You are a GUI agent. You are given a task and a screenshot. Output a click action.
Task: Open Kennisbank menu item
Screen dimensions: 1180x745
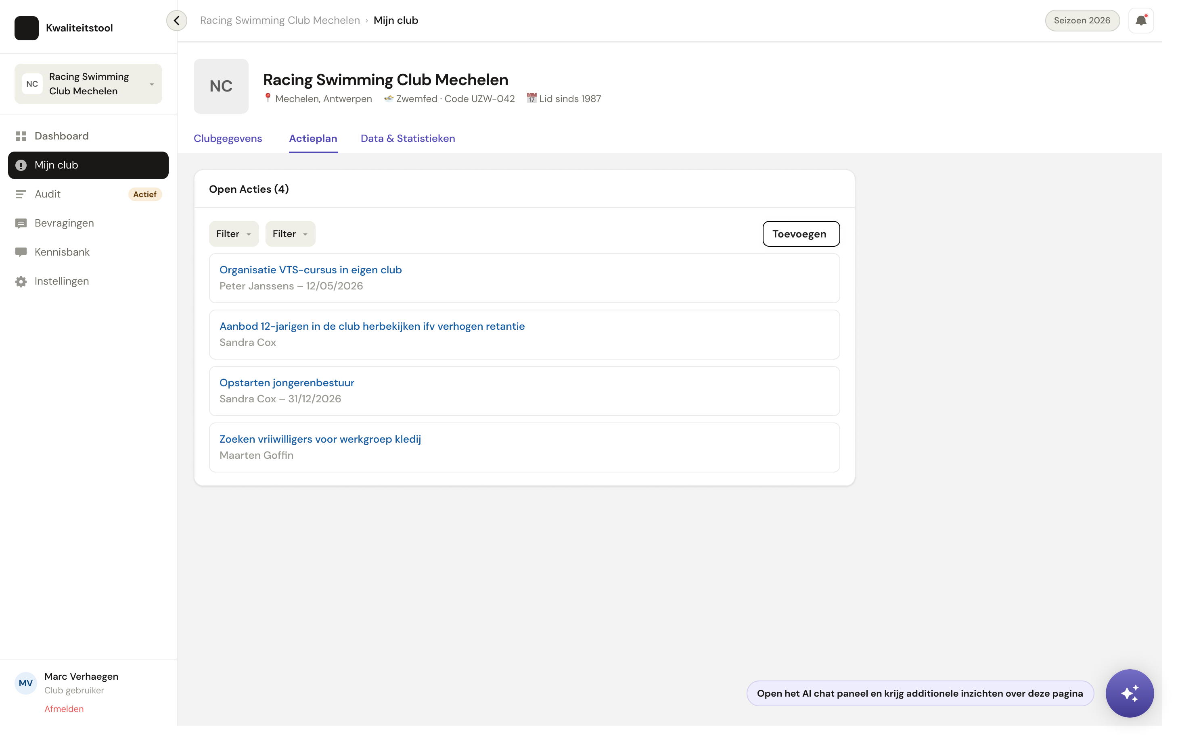click(88, 252)
